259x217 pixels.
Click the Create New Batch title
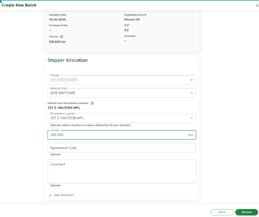pos(19,5)
